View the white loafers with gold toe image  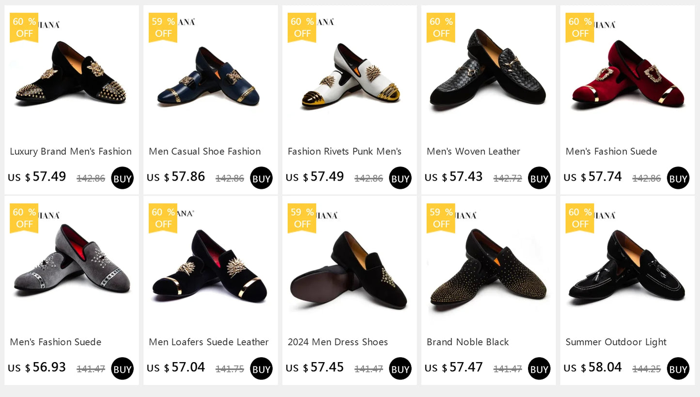tap(349, 77)
